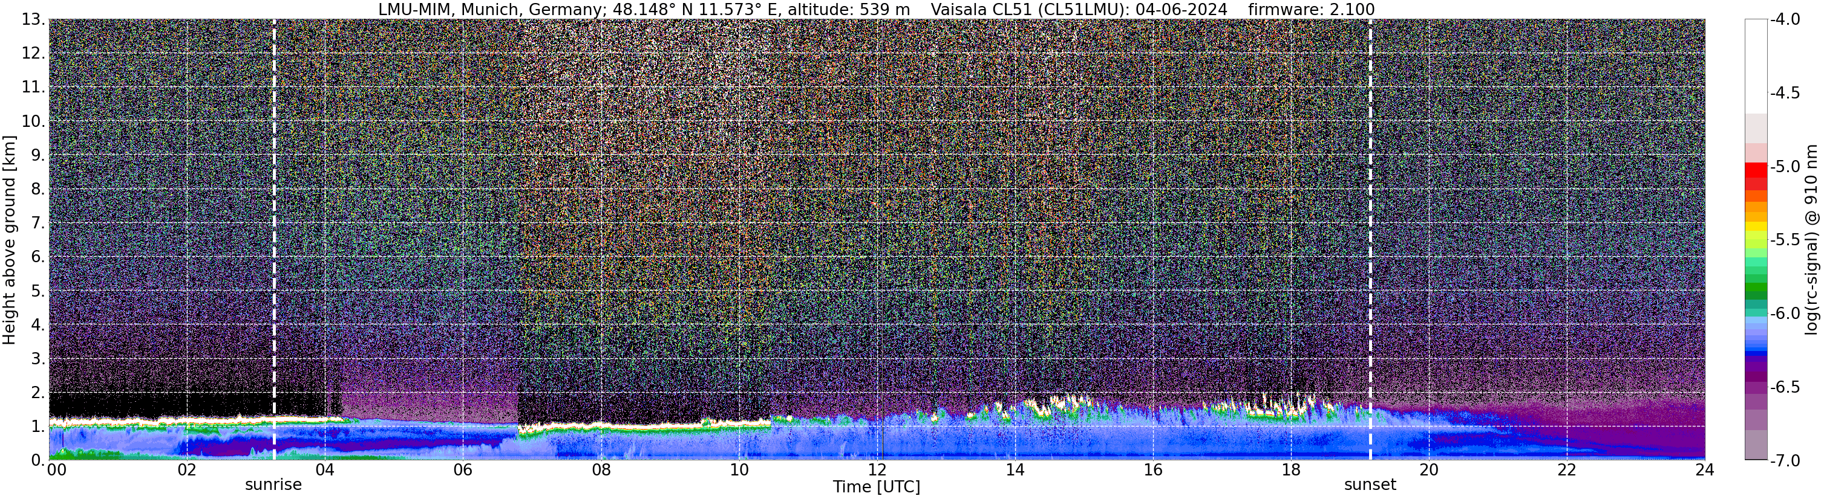Click the time axis tick label 18
Viewport: 1824px width, 499px height.
pyautogui.click(x=1292, y=470)
